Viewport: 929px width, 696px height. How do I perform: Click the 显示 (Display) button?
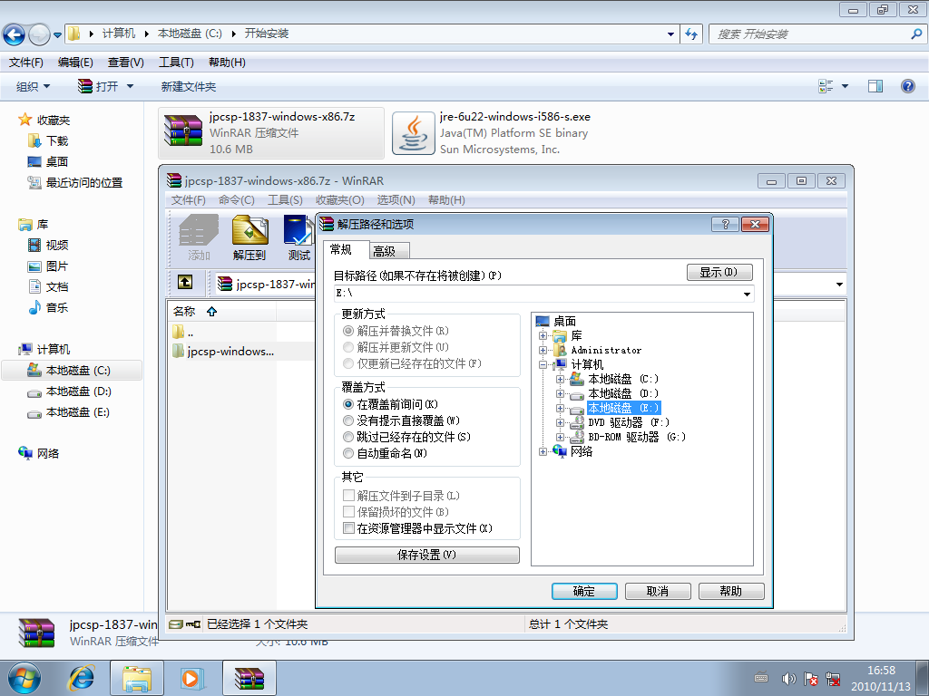click(x=719, y=272)
